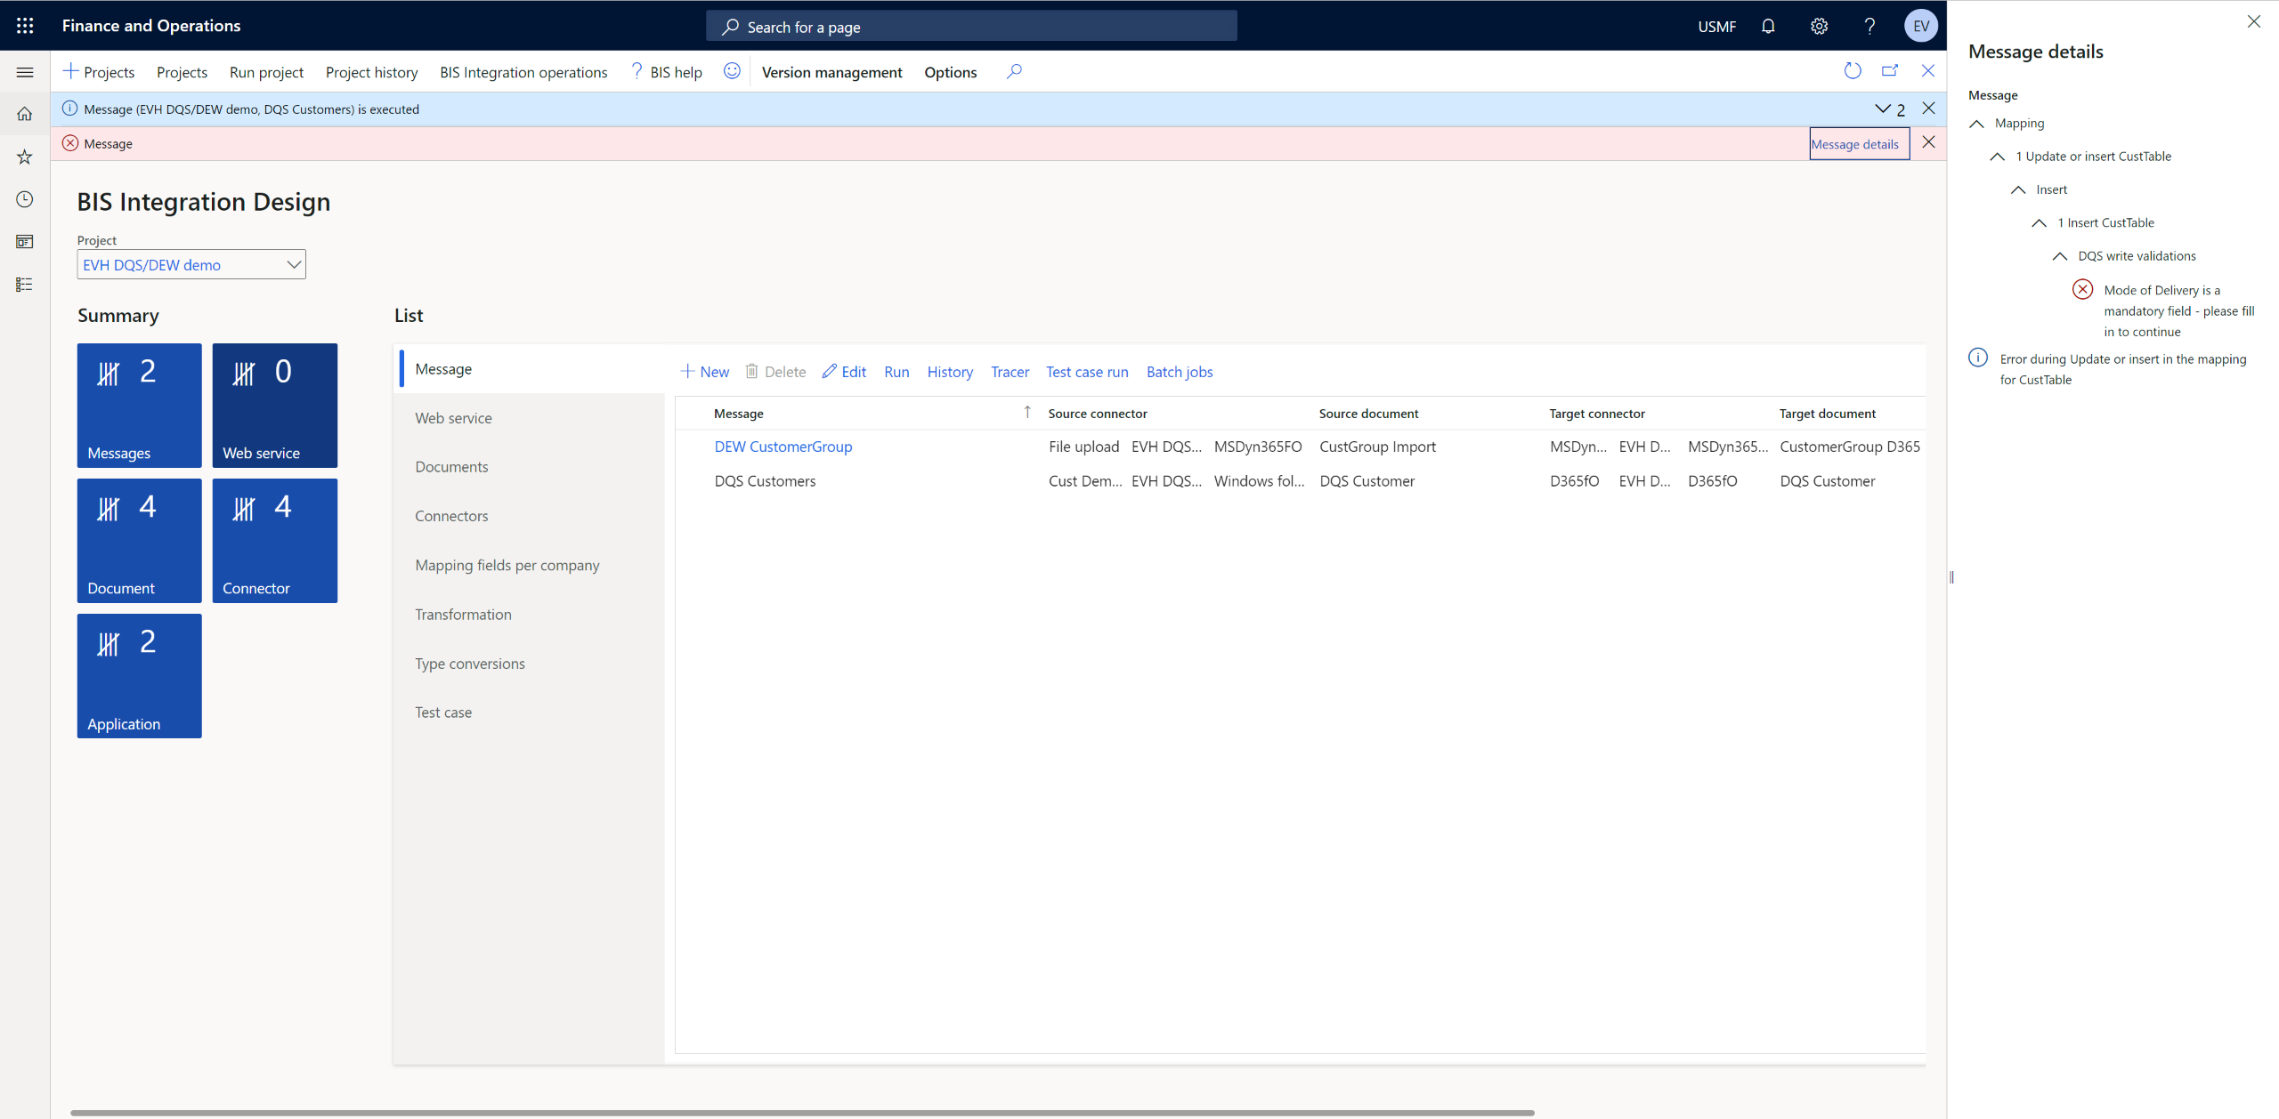Open Workspaces icon in sidebar

(x=25, y=242)
